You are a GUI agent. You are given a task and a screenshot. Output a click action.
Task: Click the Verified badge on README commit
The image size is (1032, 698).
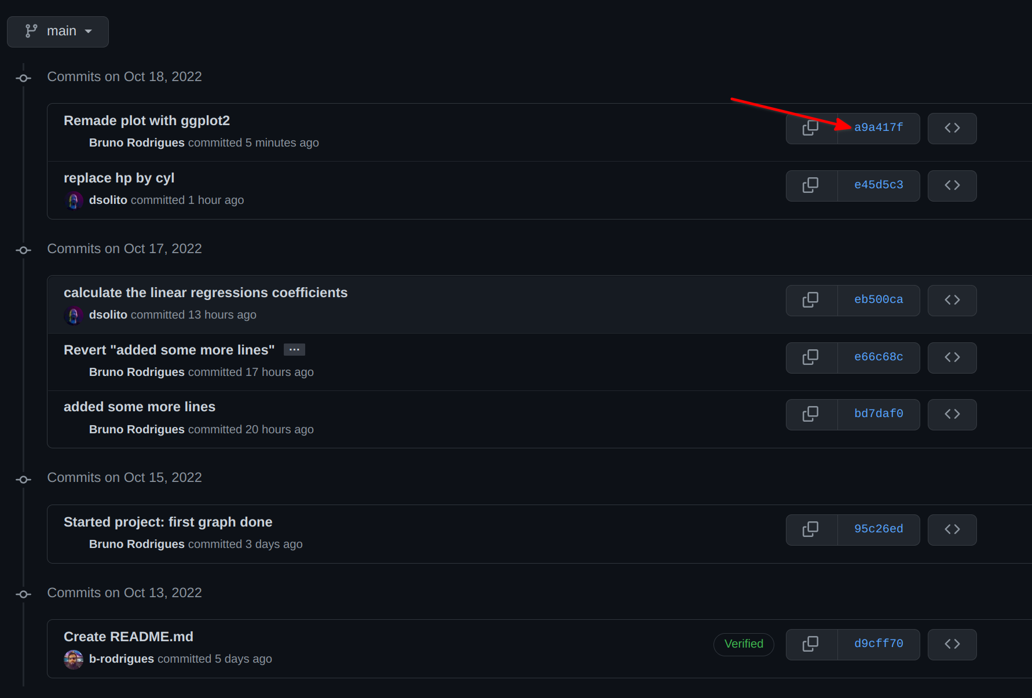click(744, 644)
